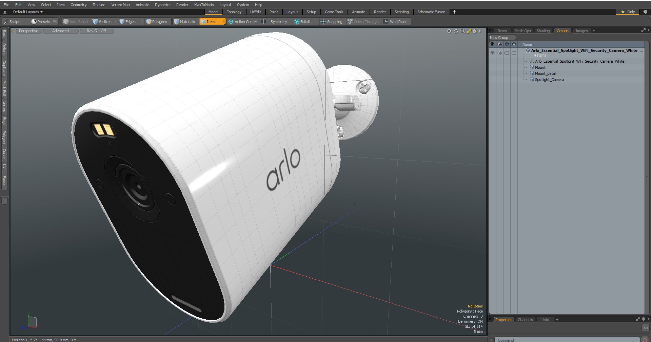Open Advanced shading style dropdown

pyautogui.click(x=60, y=31)
